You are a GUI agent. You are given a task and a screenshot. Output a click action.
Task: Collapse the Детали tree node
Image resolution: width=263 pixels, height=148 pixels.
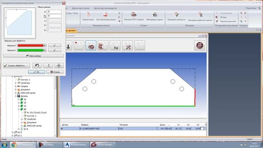pyautogui.click(x=16, y=96)
